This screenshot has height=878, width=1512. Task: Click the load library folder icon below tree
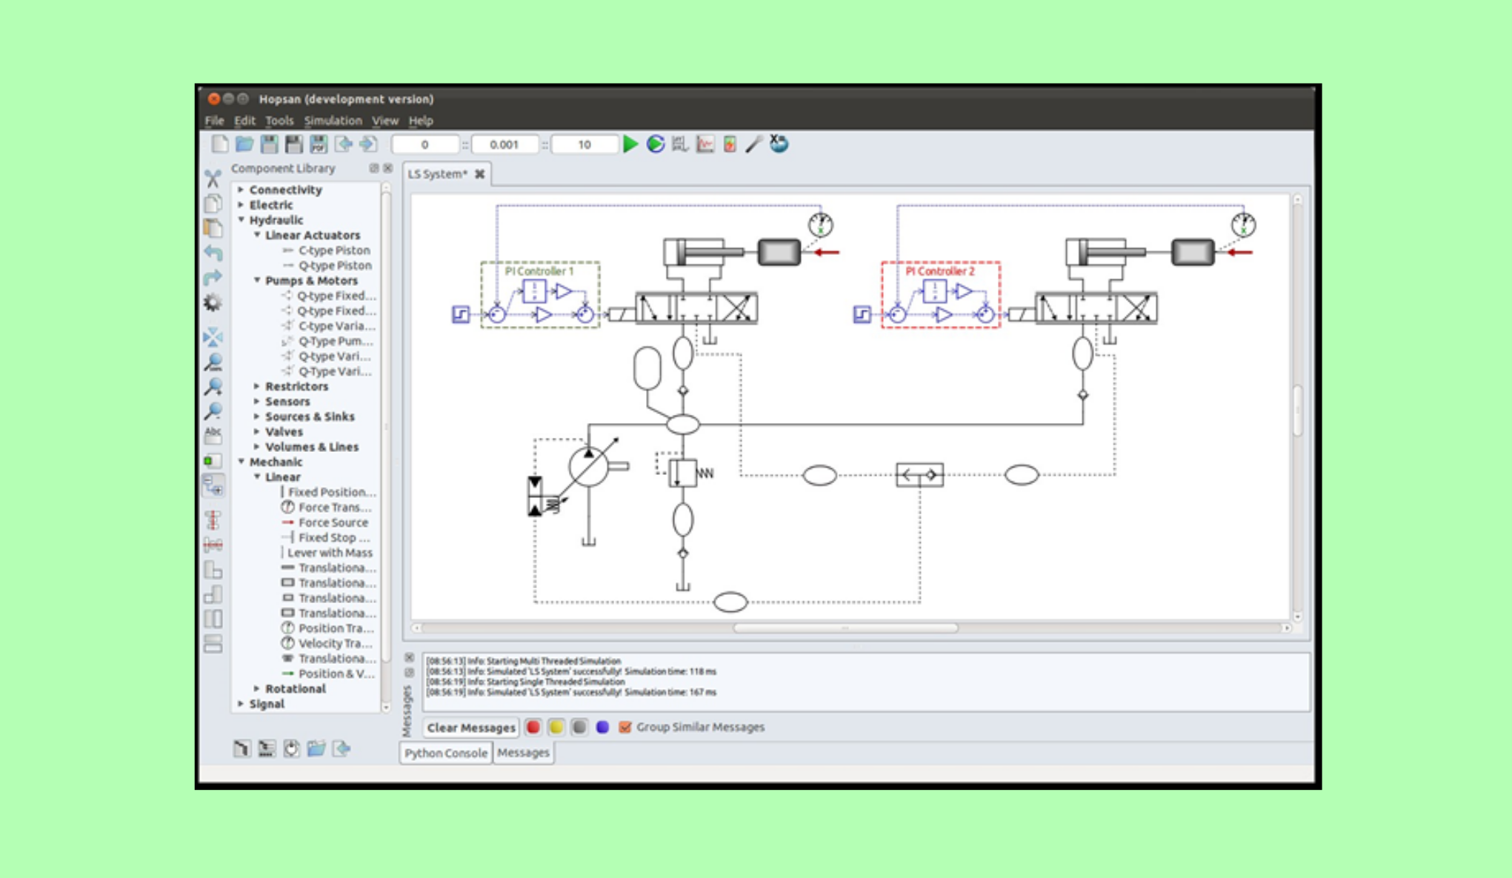point(316,748)
